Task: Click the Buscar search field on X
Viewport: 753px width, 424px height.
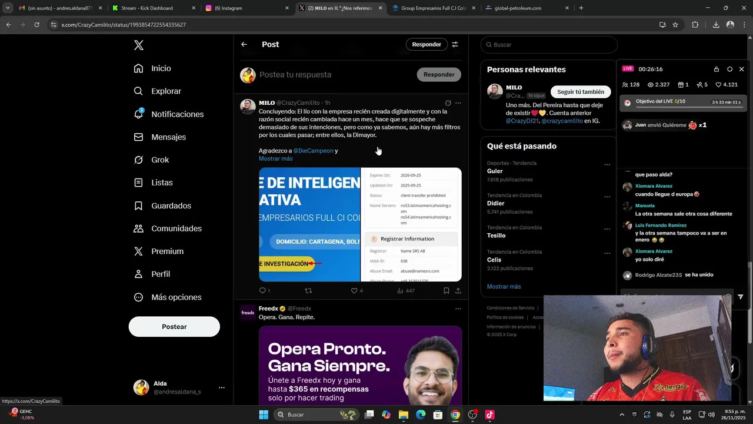Action: pos(549,45)
